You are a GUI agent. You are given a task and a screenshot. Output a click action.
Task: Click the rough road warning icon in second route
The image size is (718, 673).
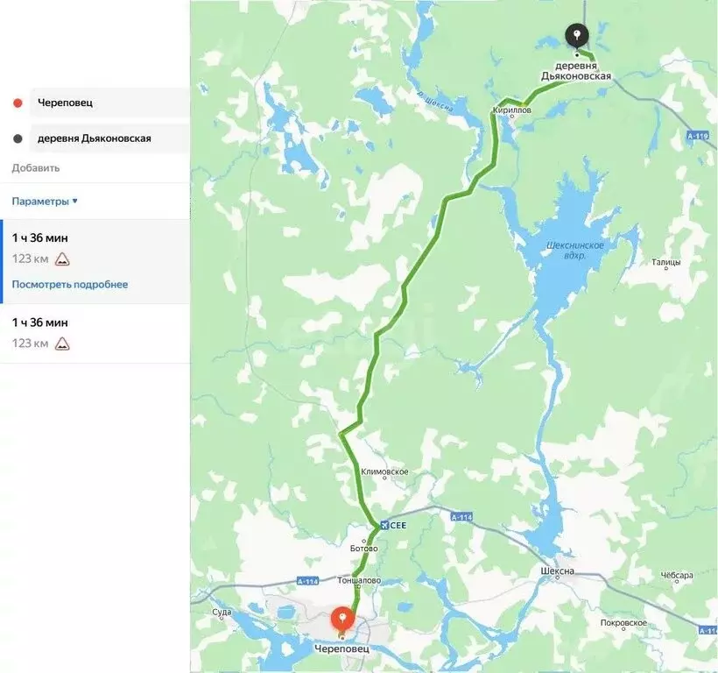[62, 344]
